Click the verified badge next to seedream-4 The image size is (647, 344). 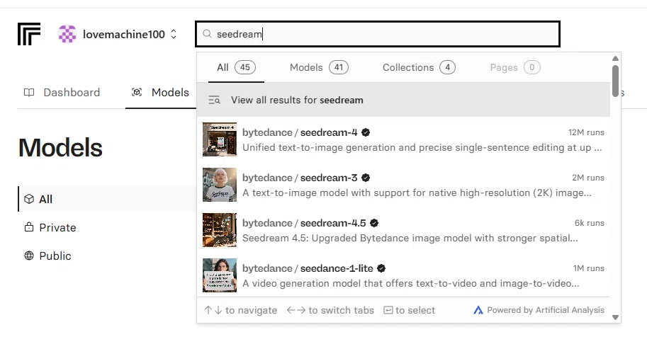[366, 132]
